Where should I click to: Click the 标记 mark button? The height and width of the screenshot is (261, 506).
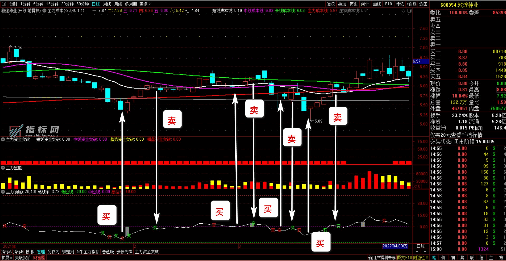pos(400,4)
